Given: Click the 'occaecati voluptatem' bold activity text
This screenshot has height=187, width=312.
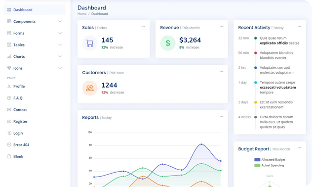Looking at the screenshot, I should (278, 88).
